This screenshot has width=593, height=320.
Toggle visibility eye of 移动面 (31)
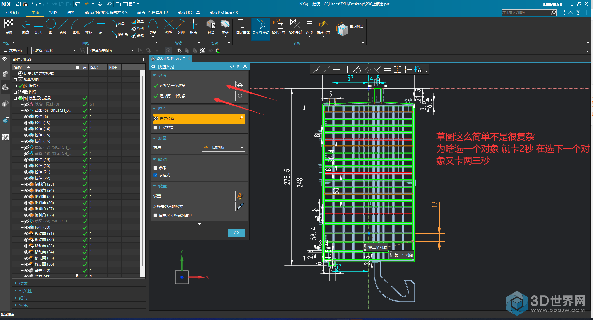coord(26,234)
